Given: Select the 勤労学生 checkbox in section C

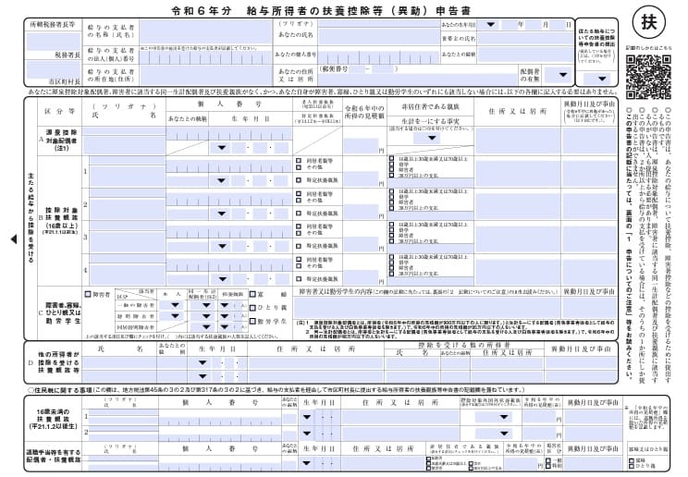Looking at the screenshot, I should tap(252, 321).
